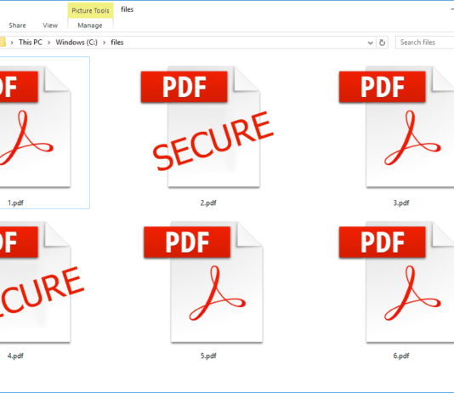Viewport: 454px width, 393px height.
Task: Click the 2.pdf file name
Action: point(208,202)
